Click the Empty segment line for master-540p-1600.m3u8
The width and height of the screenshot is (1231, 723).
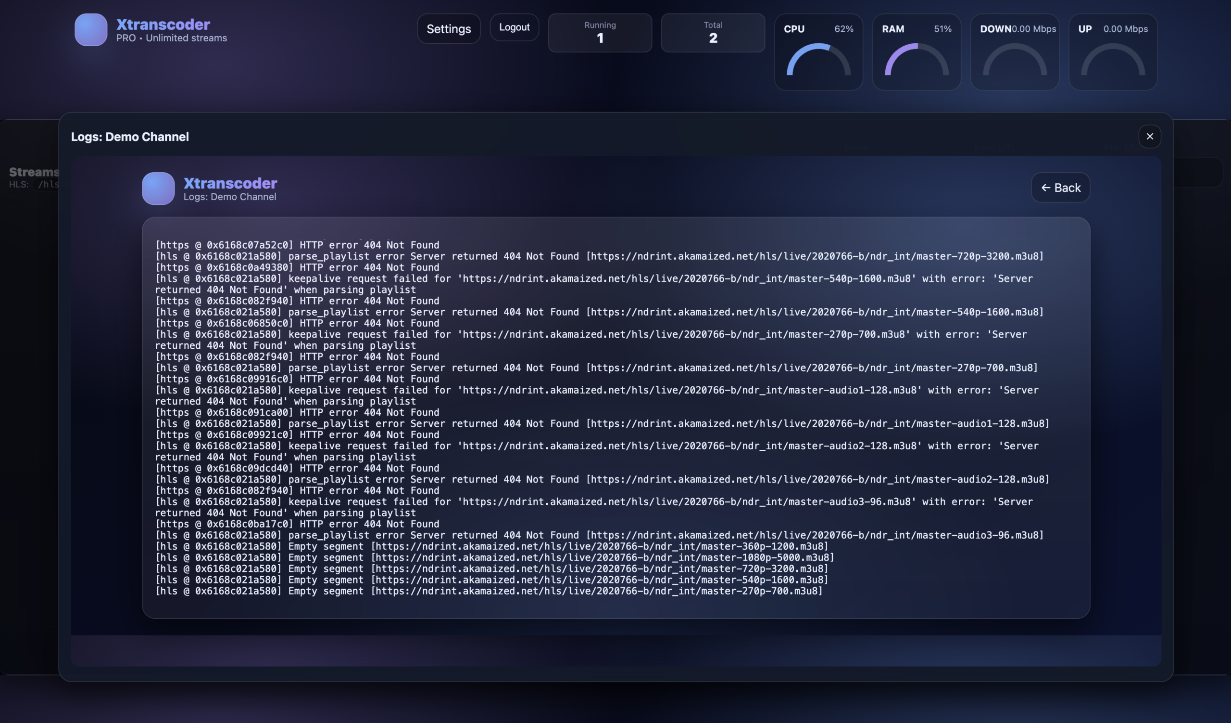point(492,580)
